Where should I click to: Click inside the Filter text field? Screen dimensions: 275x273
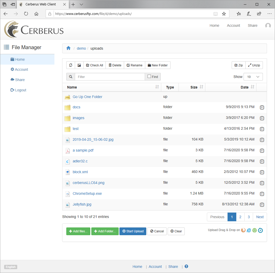tap(110, 77)
